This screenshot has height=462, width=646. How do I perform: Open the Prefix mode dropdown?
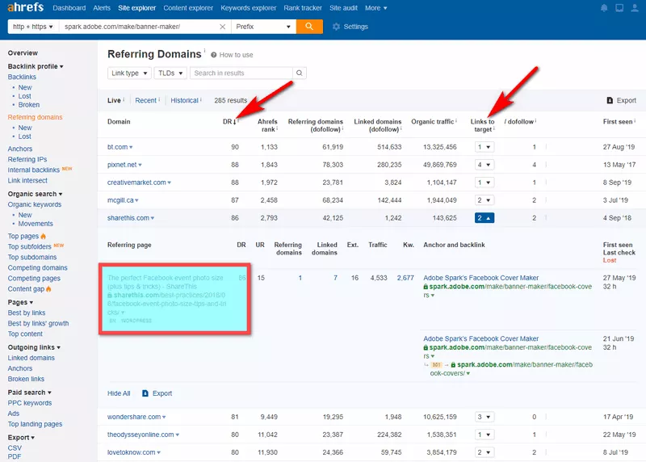263,27
